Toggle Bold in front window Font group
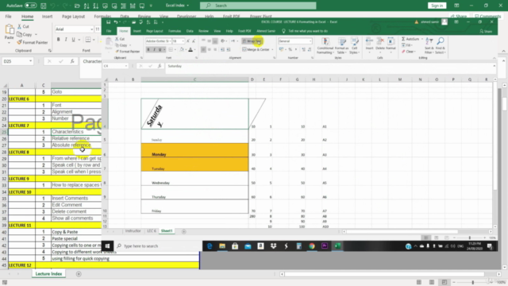 click(x=148, y=49)
